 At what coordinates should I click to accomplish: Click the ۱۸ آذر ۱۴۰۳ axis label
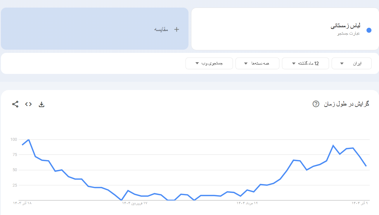pos(22,203)
